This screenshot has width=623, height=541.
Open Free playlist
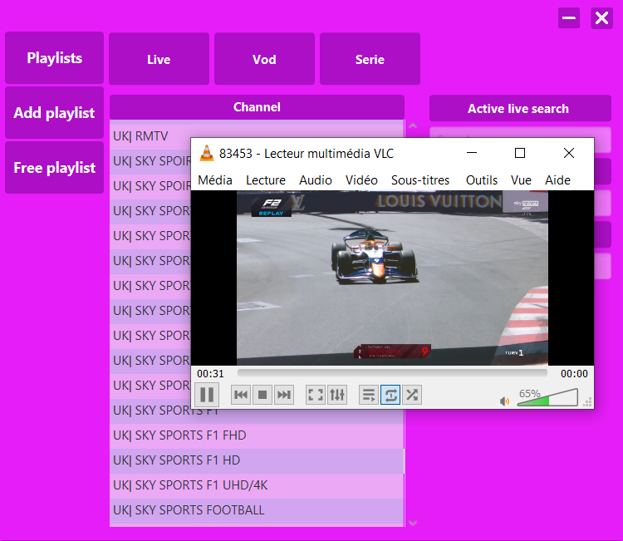[x=55, y=168]
